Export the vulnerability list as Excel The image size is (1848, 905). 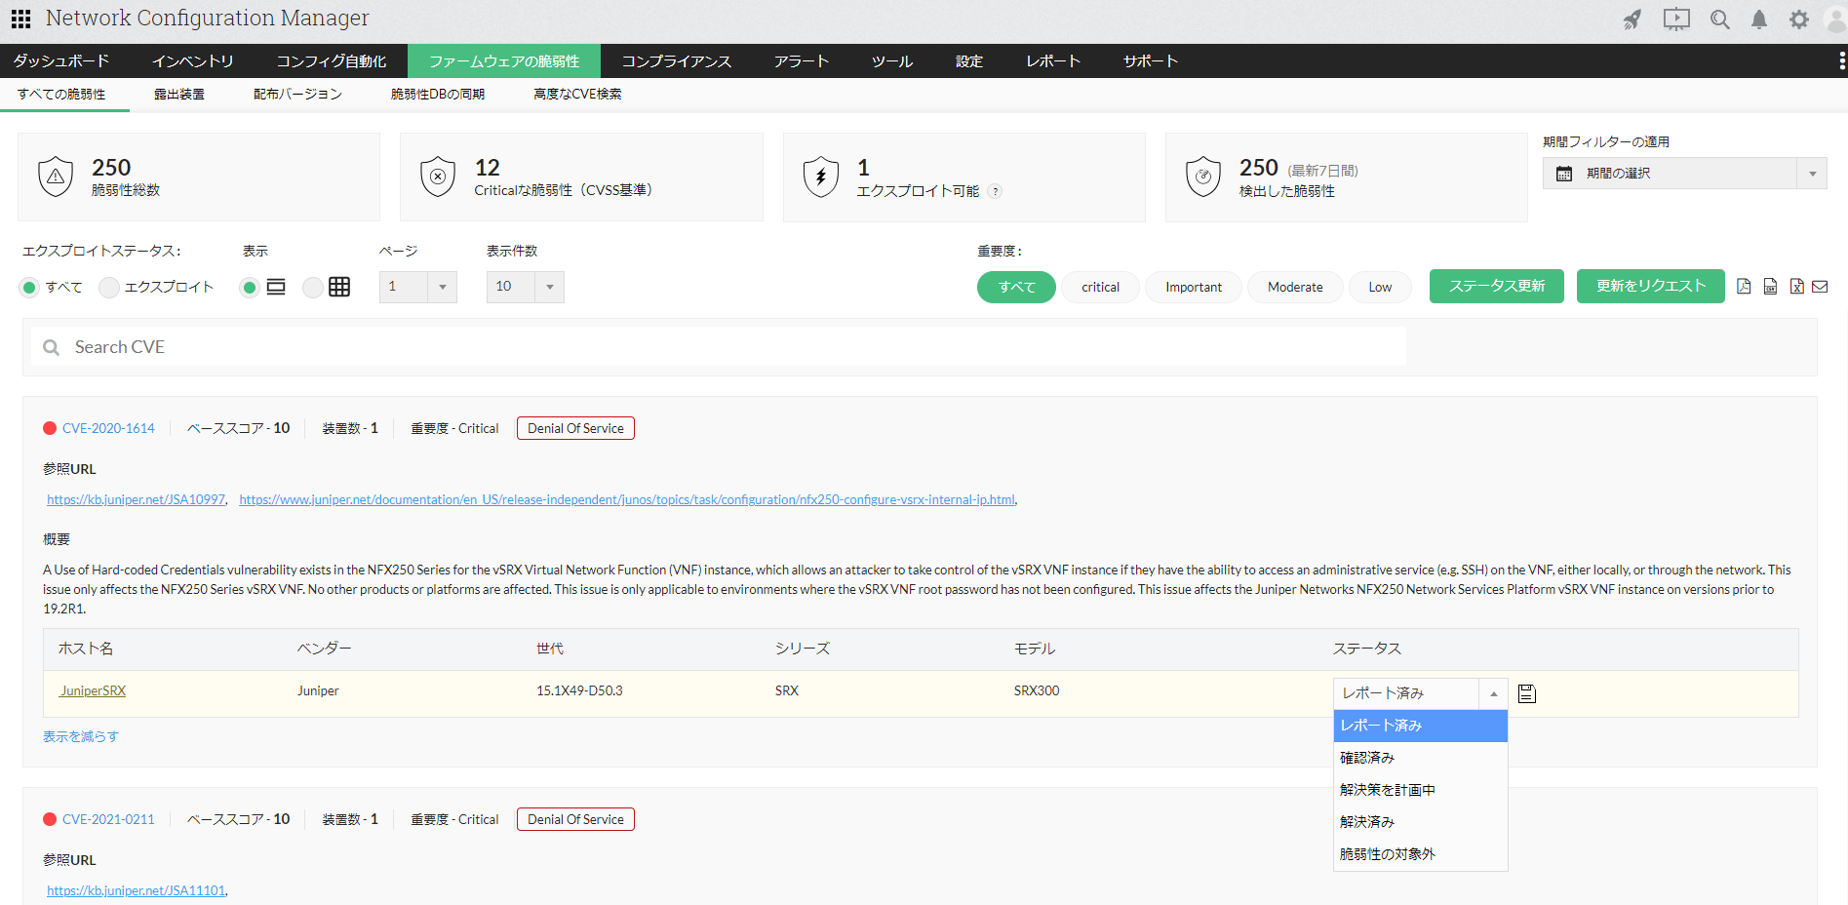(x=1796, y=287)
